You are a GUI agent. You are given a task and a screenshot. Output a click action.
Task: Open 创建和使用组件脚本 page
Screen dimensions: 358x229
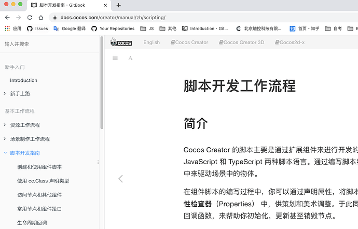(x=39, y=167)
